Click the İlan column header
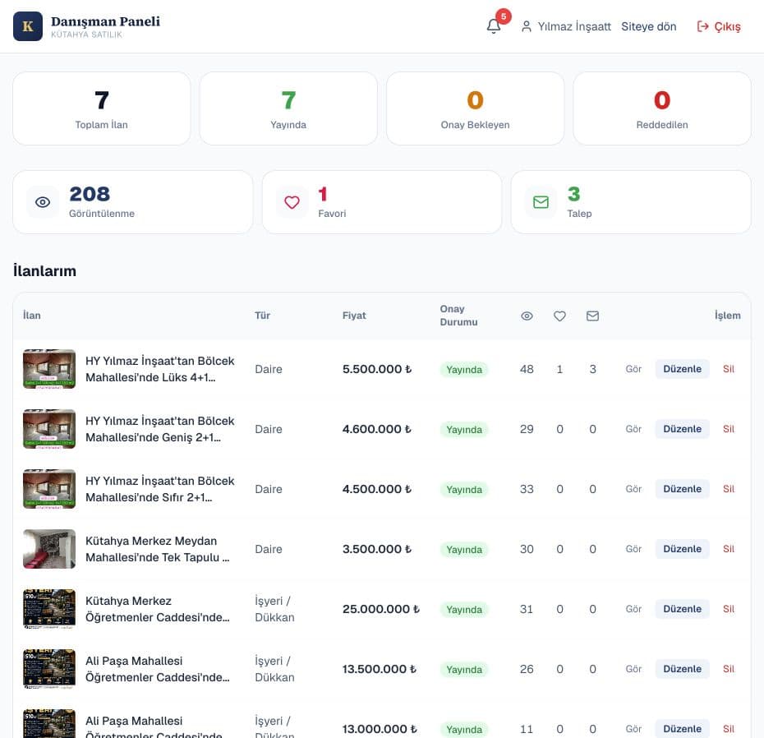The width and height of the screenshot is (764, 738). [32, 316]
